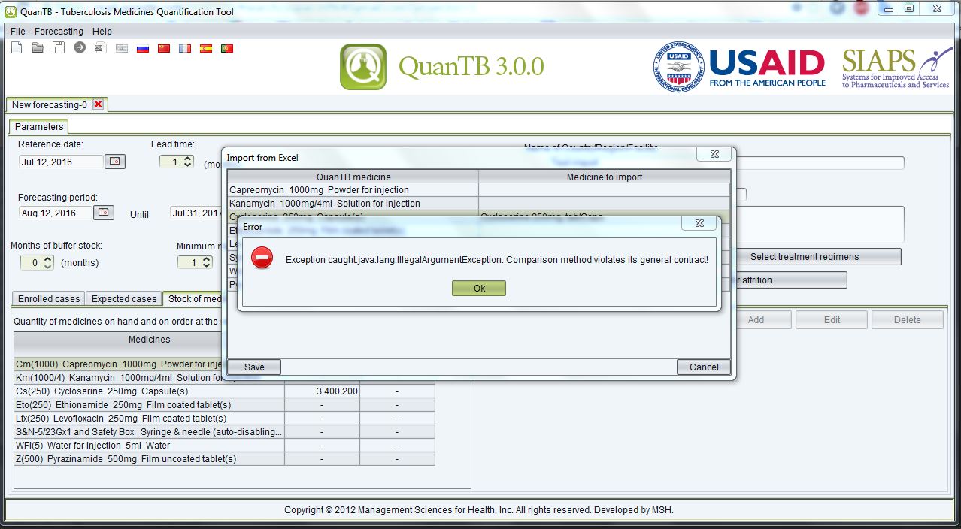Click the 3,400,200 quantity cell
The width and height of the screenshot is (961, 529).
pos(322,391)
